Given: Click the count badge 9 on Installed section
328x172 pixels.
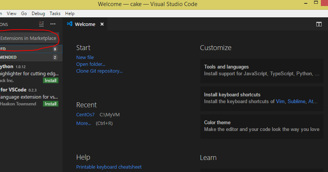Looking at the screenshot, I should [55, 49].
